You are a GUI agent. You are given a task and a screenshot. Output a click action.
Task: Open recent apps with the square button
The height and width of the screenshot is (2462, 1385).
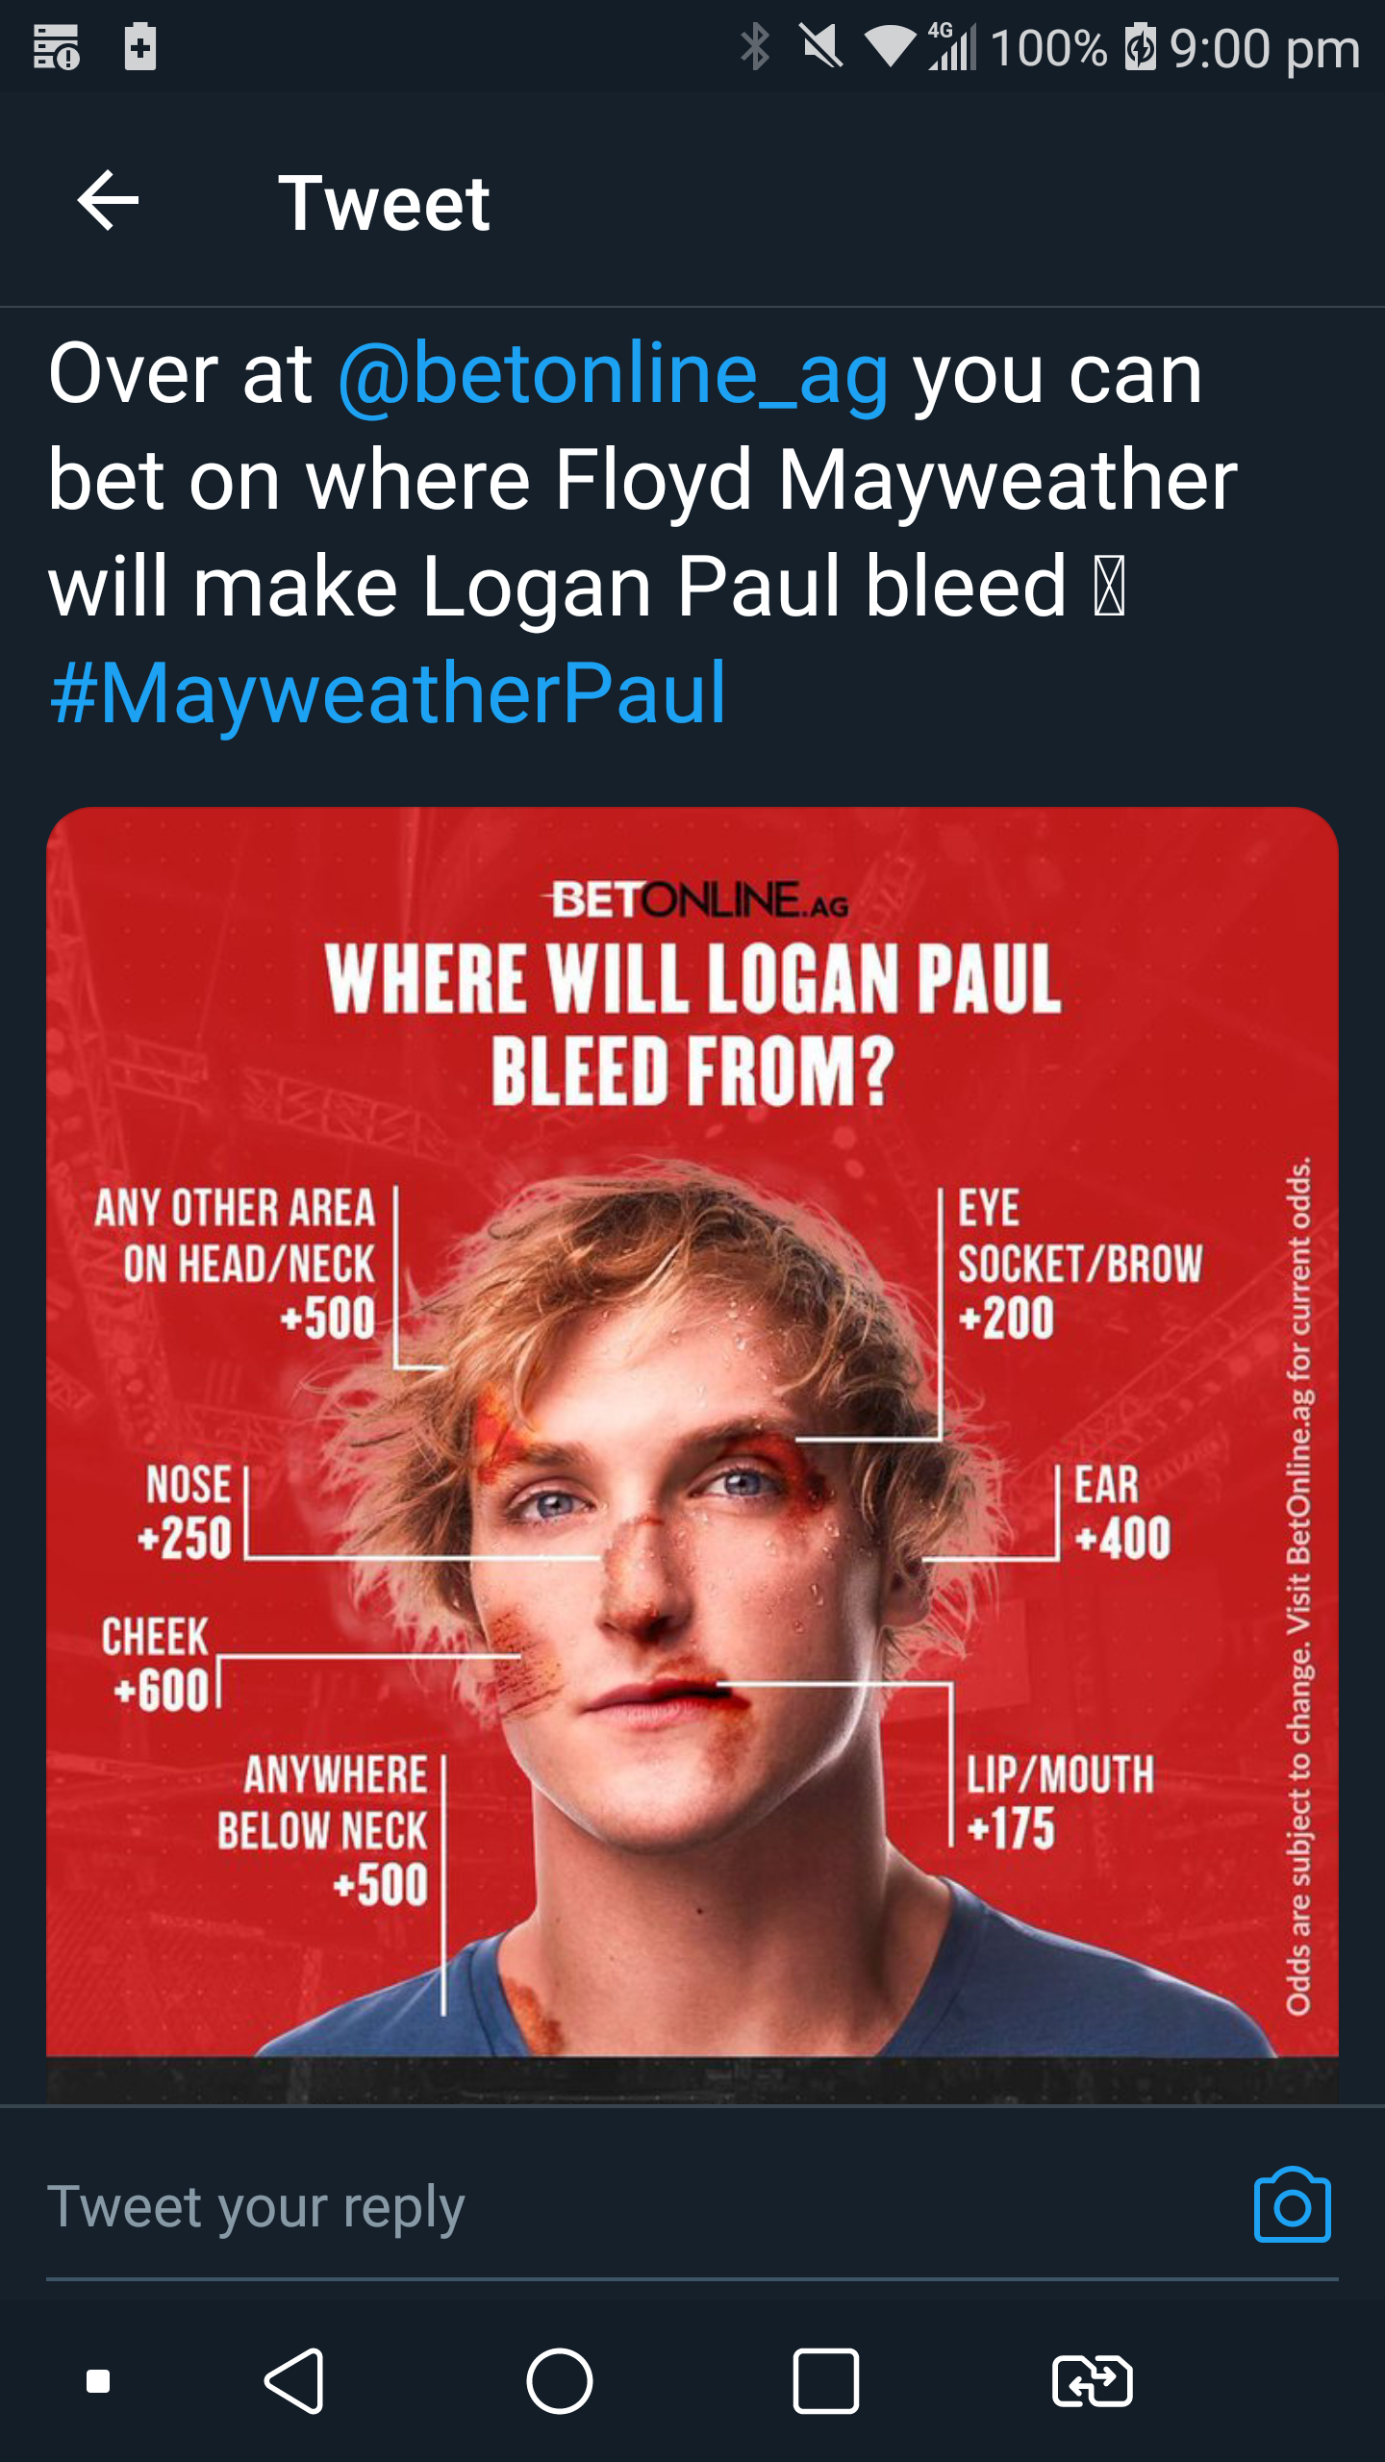click(826, 2381)
